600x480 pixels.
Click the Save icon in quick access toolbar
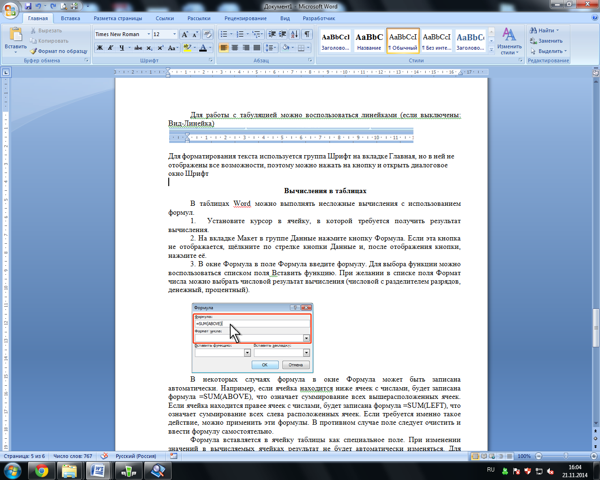28,6
